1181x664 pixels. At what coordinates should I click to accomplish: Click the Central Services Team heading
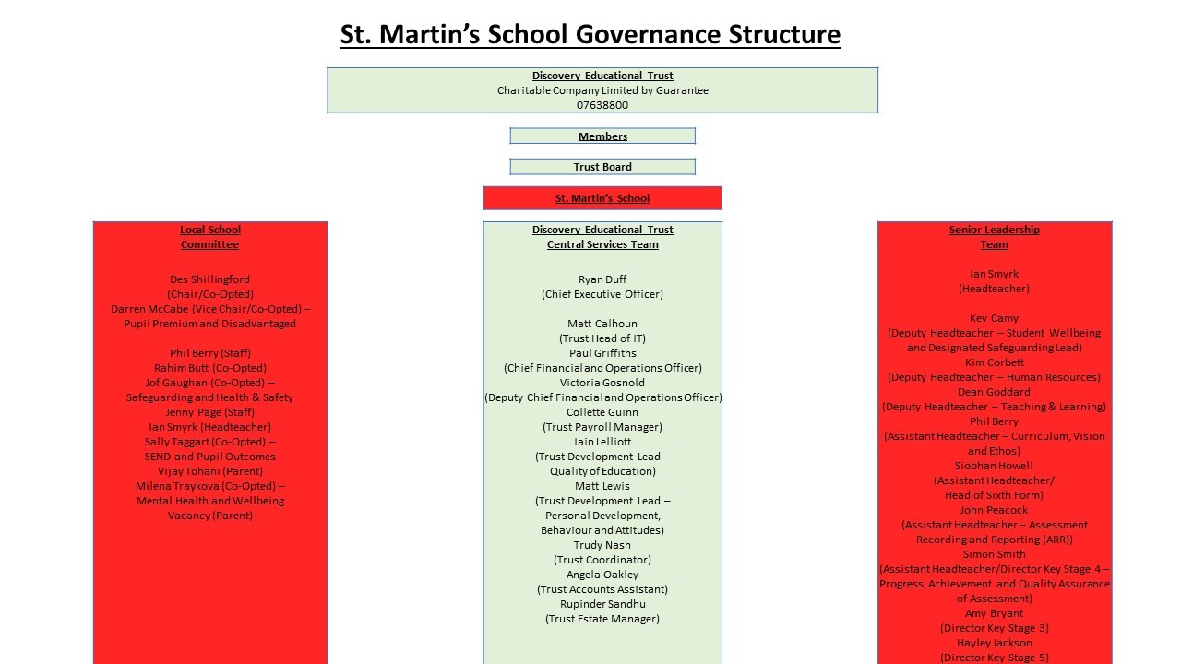[602, 244]
